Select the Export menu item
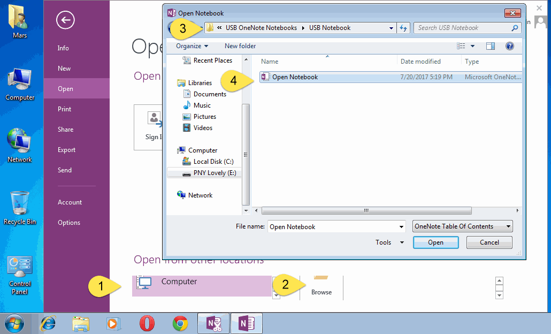This screenshot has width=551, height=334. tap(66, 150)
